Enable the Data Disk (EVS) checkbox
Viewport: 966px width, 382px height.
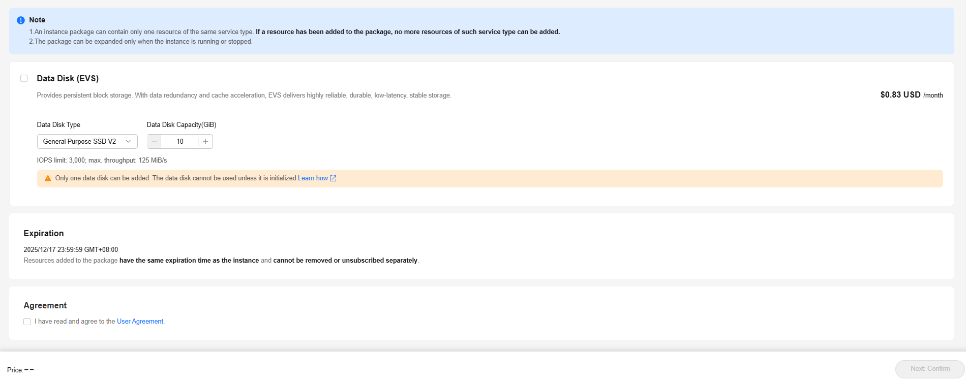point(24,78)
